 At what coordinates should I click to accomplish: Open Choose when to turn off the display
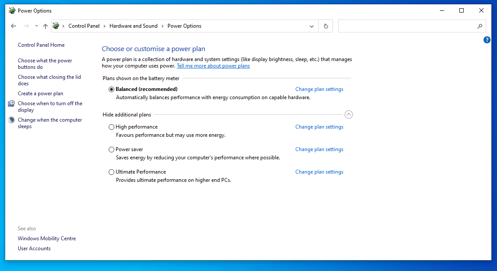pyautogui.click(x=50, y=106)
